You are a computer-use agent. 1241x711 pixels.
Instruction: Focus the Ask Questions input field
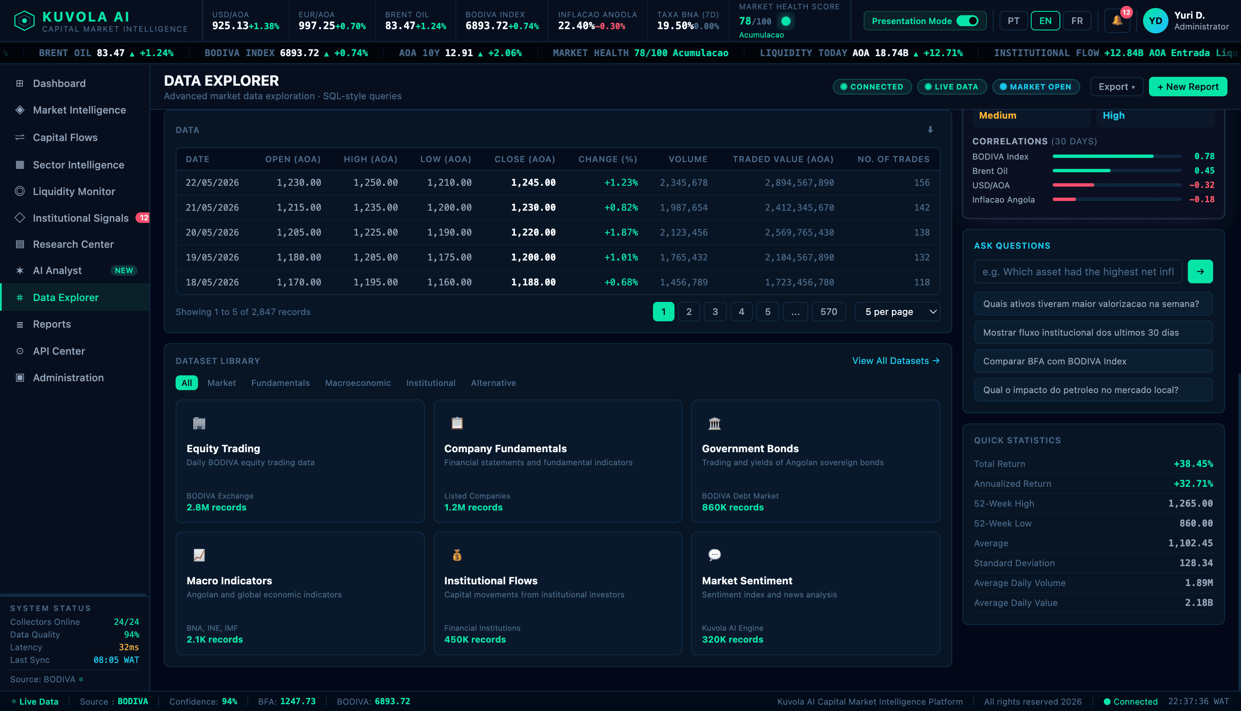[x=1078, y=271]
